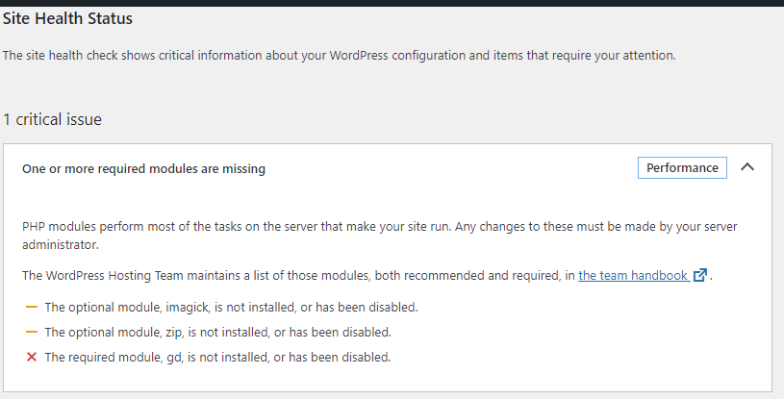
Task: Click the Performance badge label
Action: pyautogui.click(x=682, y=168)
